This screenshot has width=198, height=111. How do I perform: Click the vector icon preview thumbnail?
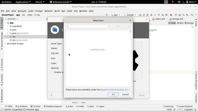pos(138,61)
